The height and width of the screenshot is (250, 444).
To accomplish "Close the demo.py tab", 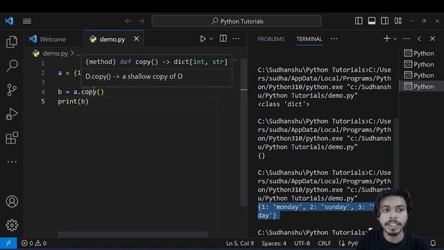I will pos(136,39).
